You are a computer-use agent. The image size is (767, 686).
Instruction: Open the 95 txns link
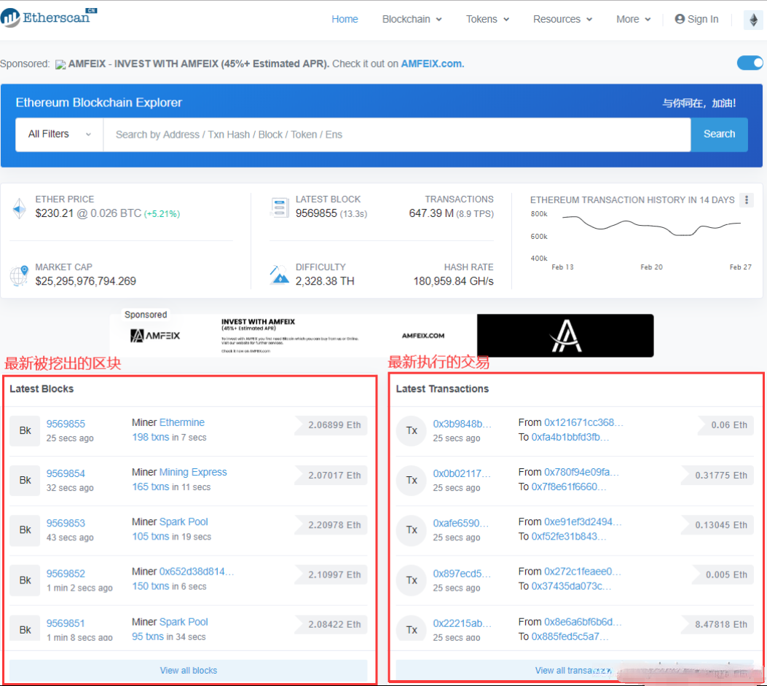tap(148, 636)
